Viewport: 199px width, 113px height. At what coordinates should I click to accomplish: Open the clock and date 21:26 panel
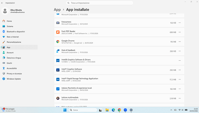tap(194, 110)
